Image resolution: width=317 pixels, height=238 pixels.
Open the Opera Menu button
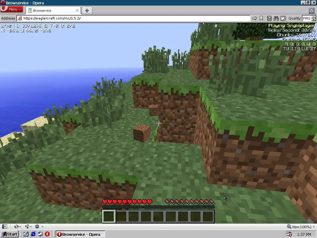coord(11,9)
